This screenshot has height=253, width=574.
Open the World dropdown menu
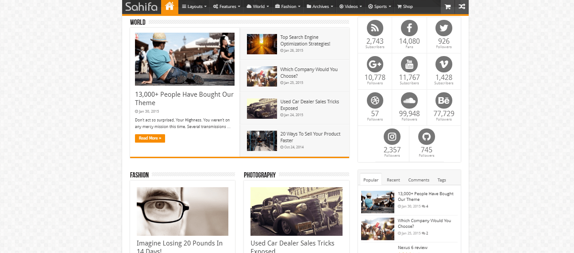coord(257,7)
